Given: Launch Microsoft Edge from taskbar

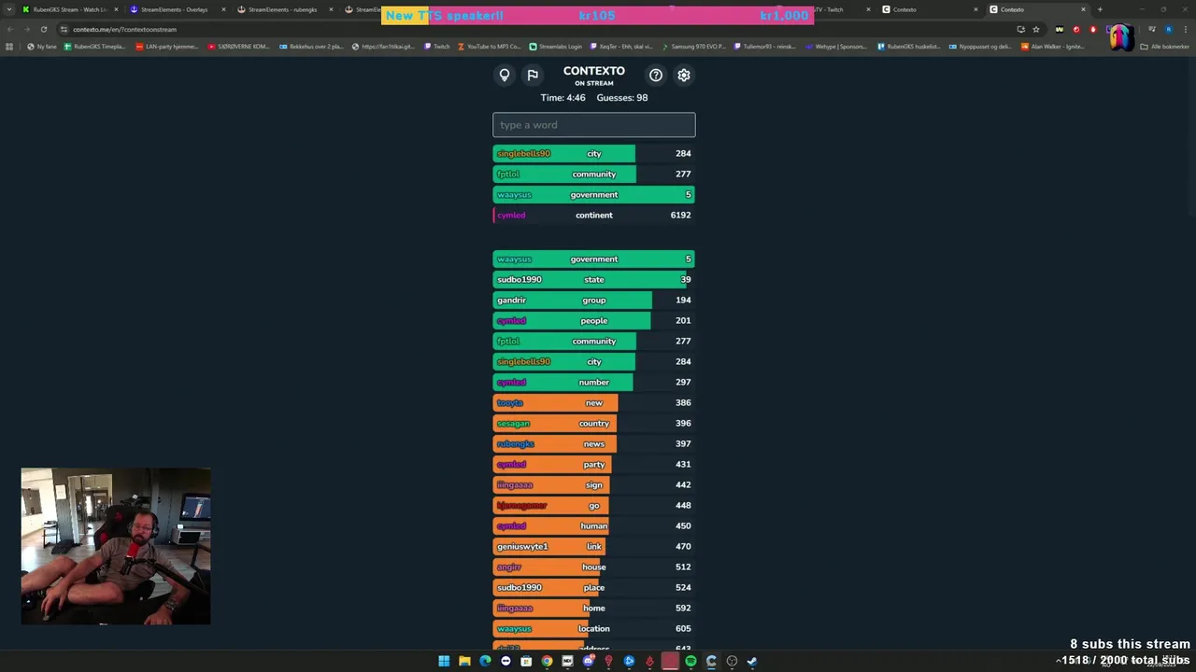Looking at the screenshot, I should coord(485,661).
